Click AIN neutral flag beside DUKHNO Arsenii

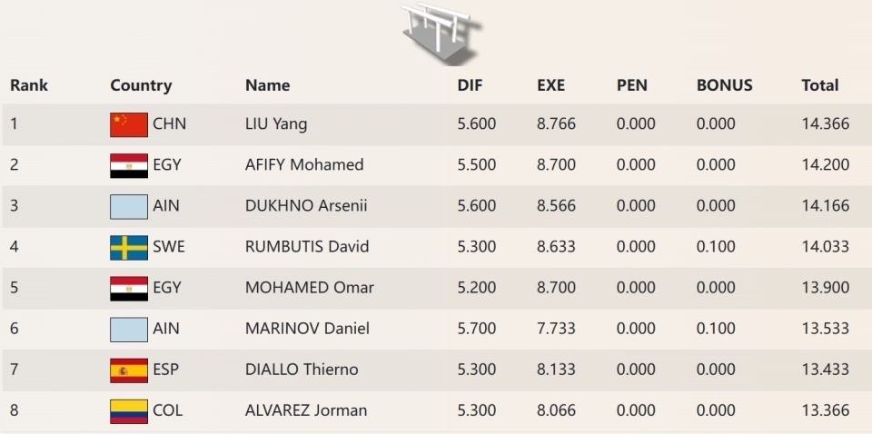pyautogui.click(x=128, y=206)
